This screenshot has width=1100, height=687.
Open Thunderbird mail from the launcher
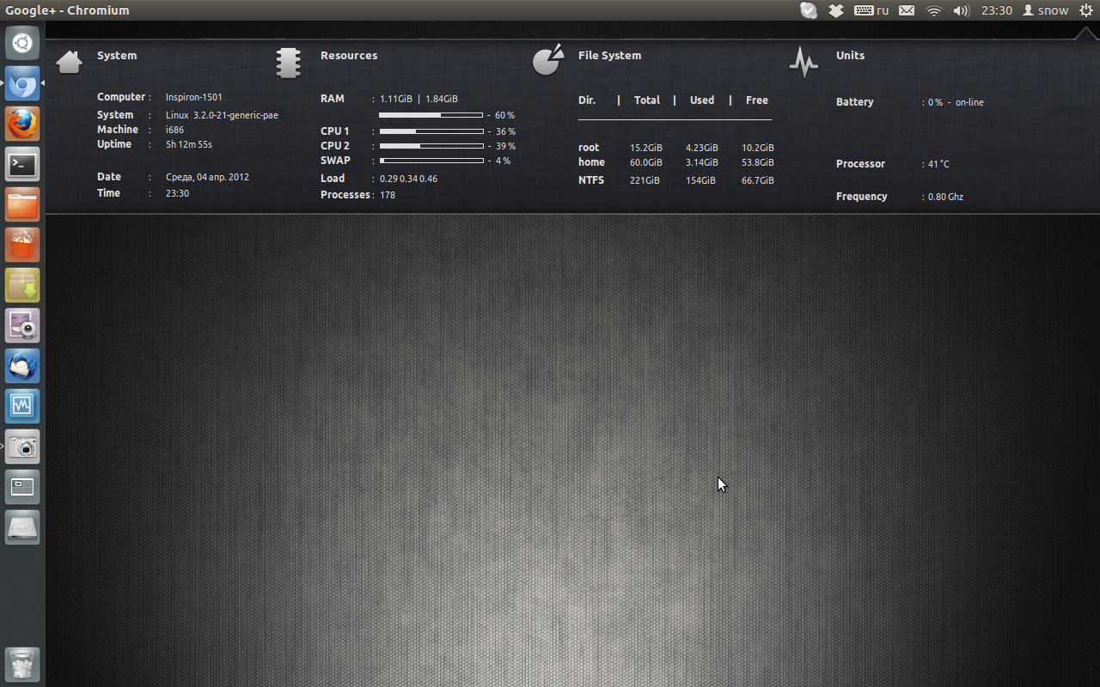point(22,366)
